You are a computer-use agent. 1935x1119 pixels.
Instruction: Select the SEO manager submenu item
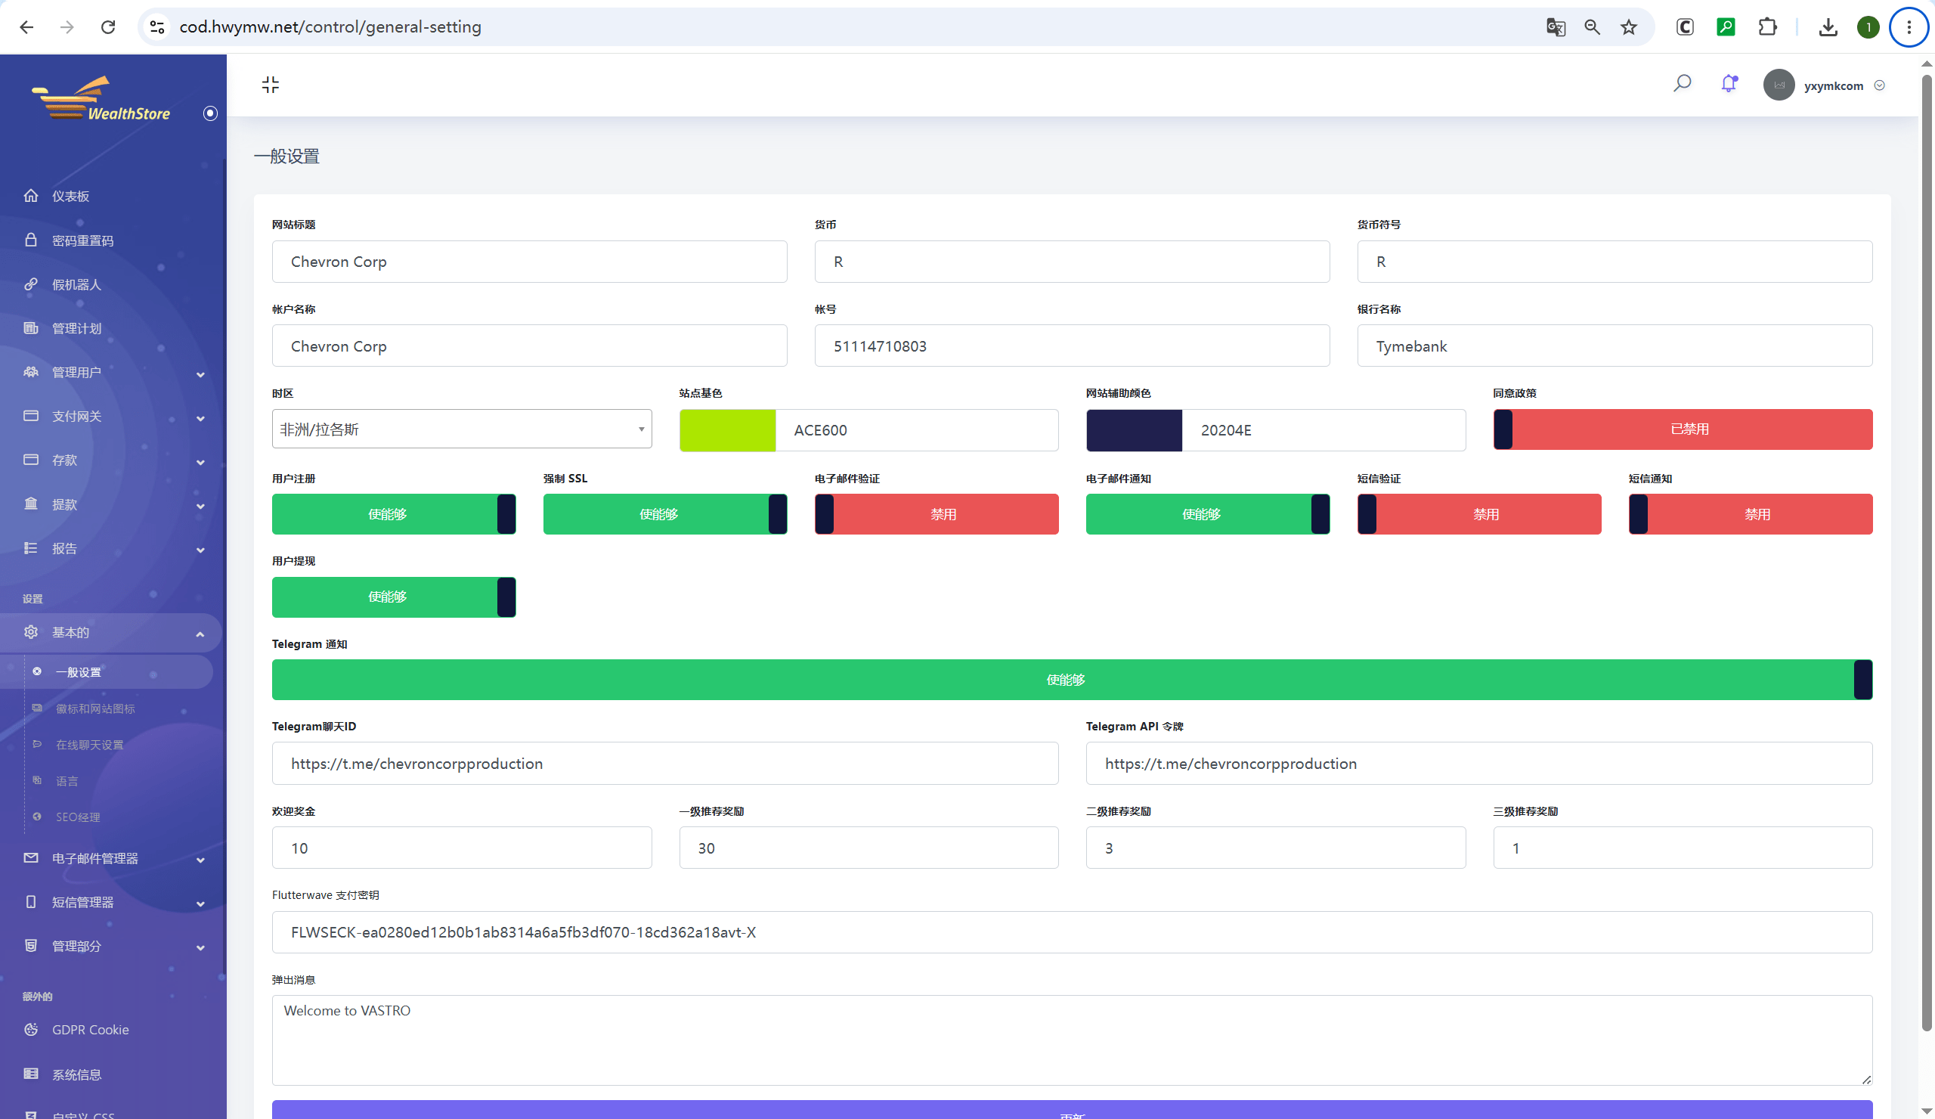[78, 817]
